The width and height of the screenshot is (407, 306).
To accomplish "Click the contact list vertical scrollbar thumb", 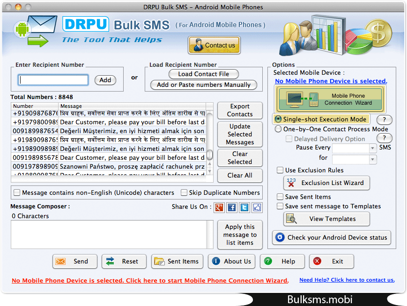I will (x=209, y=155).
